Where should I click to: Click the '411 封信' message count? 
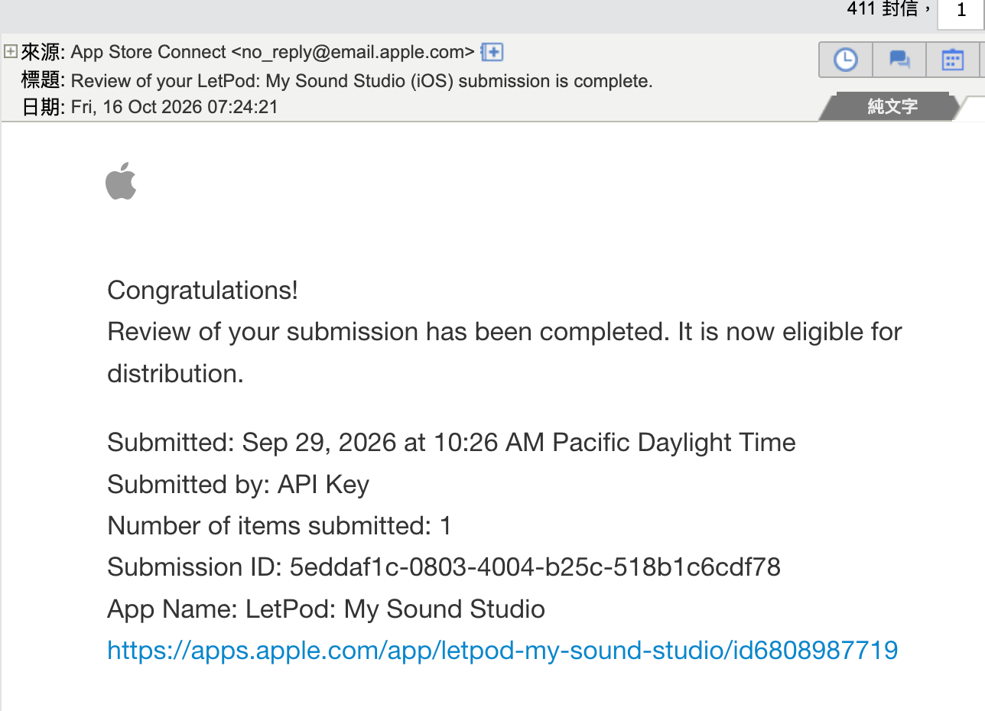[883, 10]
